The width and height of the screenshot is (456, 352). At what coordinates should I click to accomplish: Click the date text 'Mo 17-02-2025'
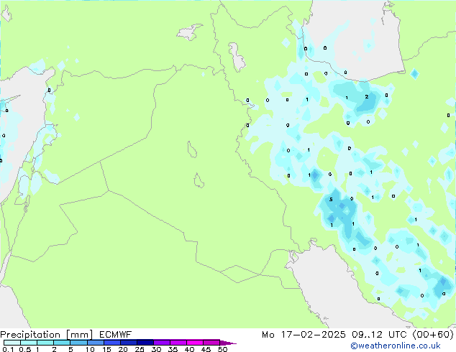pyautogui.click(x=304, y=335)
